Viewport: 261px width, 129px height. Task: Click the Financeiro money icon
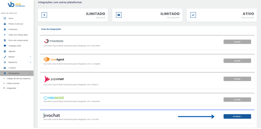tap(5, 29)
